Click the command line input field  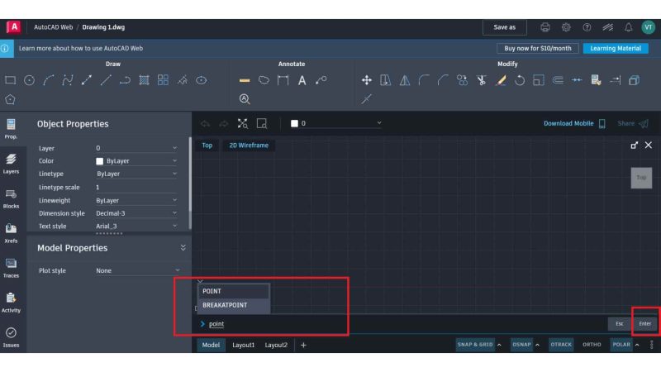tap(401, 324)
